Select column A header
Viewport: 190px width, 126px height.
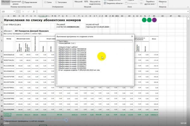click(x=8, y=16)
